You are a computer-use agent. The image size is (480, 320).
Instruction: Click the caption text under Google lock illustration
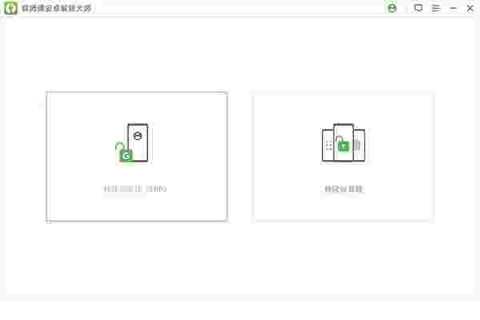pos(134,189)
